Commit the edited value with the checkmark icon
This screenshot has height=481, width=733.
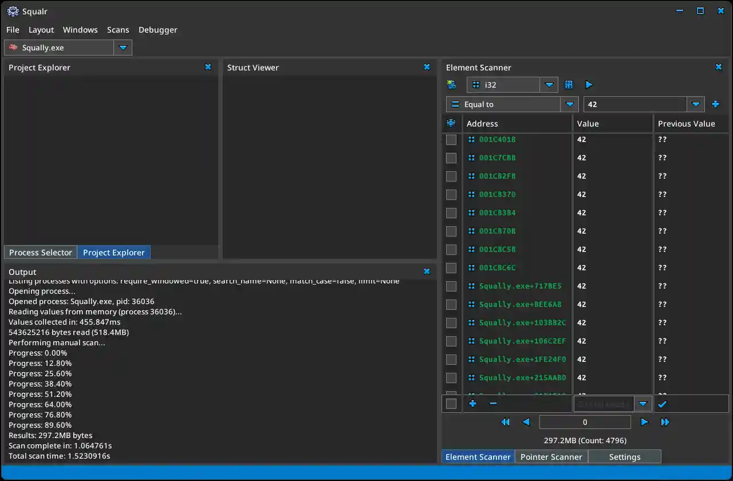click(663, 404)
